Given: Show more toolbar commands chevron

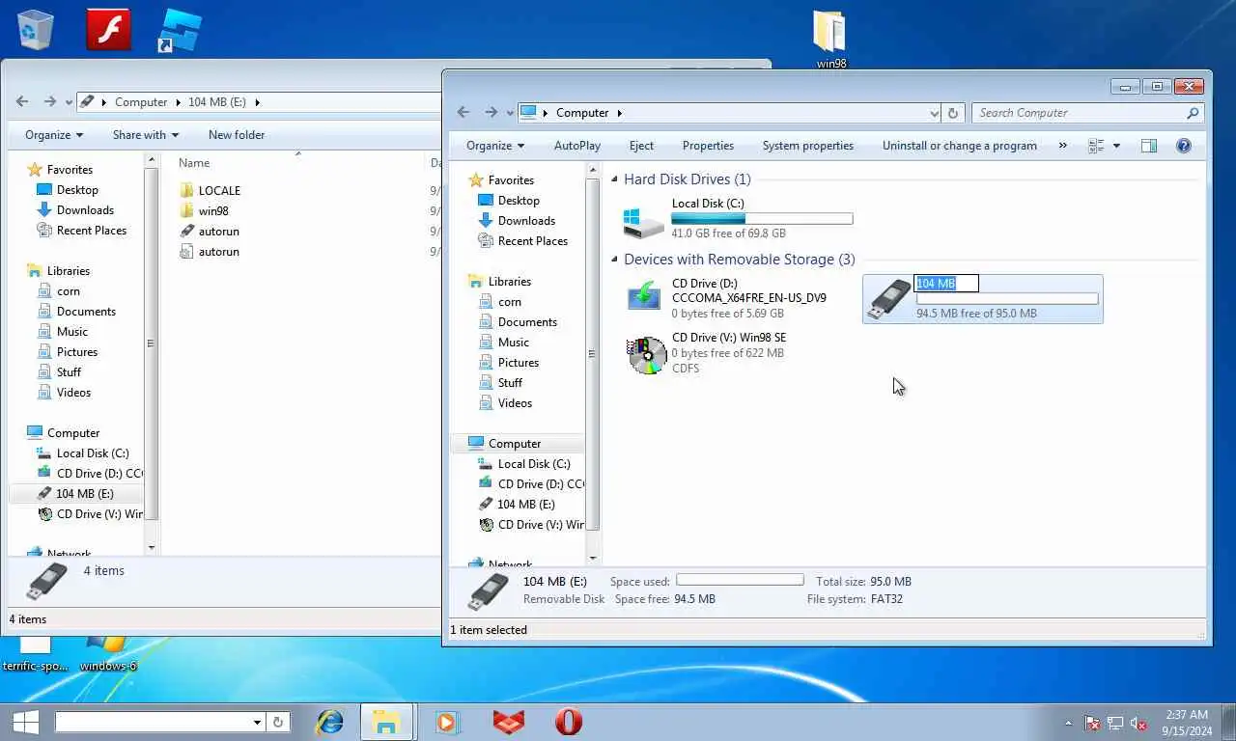Looking at the screenshot, I should click(1063, 146).
